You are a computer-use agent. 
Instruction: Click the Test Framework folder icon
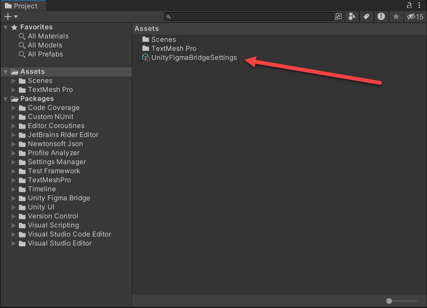click(22, 171)
